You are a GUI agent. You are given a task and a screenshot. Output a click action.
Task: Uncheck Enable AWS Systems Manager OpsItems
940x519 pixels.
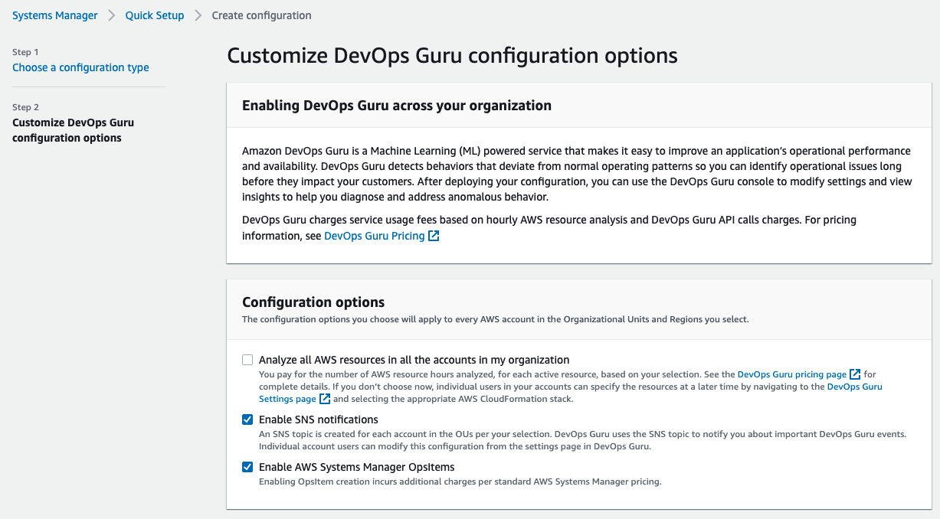247,466
